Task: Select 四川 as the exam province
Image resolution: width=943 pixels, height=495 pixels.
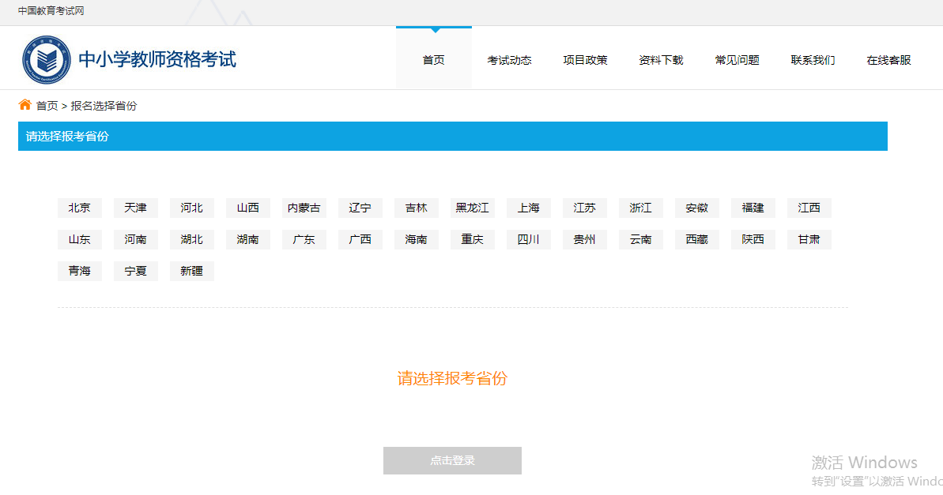Action: click(x=528, y=239)
